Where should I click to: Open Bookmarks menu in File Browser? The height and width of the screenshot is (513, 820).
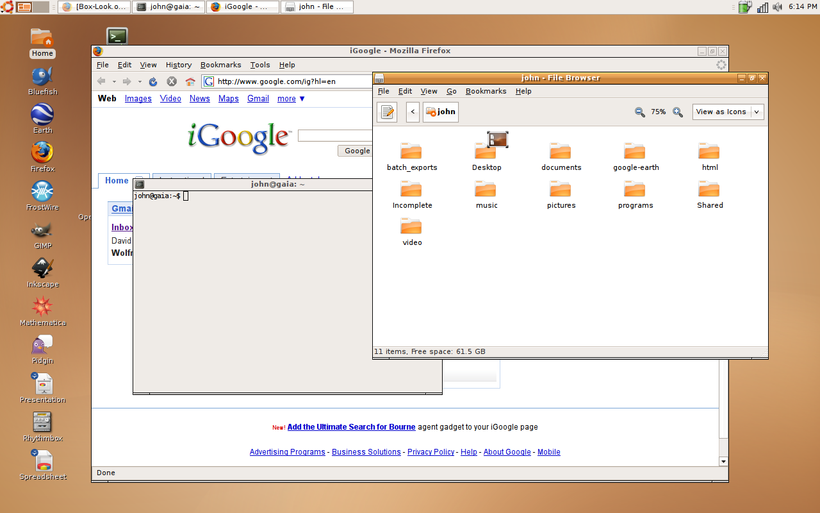pos(486,91)
